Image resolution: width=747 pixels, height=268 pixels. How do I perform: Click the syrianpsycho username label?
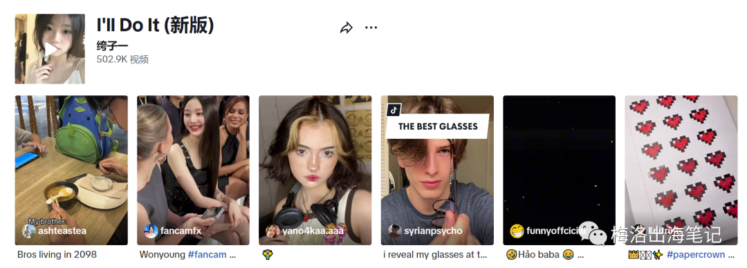tap(433, 231)
